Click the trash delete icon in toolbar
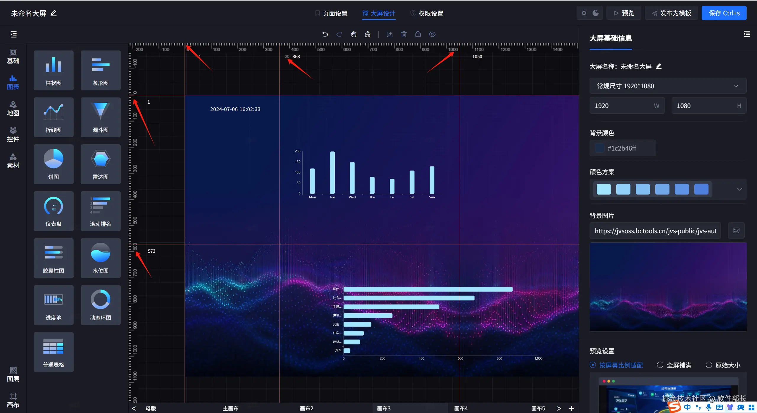The width and height of the screenshot is (757, 413). (x=404, y=34)
